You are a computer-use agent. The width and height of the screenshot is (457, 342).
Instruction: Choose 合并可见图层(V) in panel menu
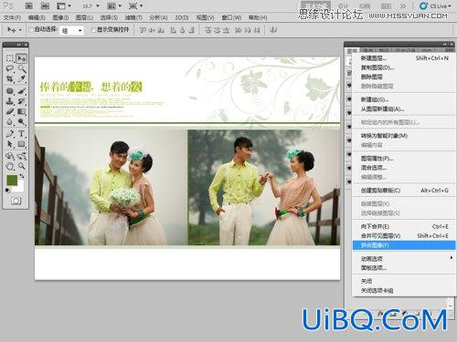point(404,235)
